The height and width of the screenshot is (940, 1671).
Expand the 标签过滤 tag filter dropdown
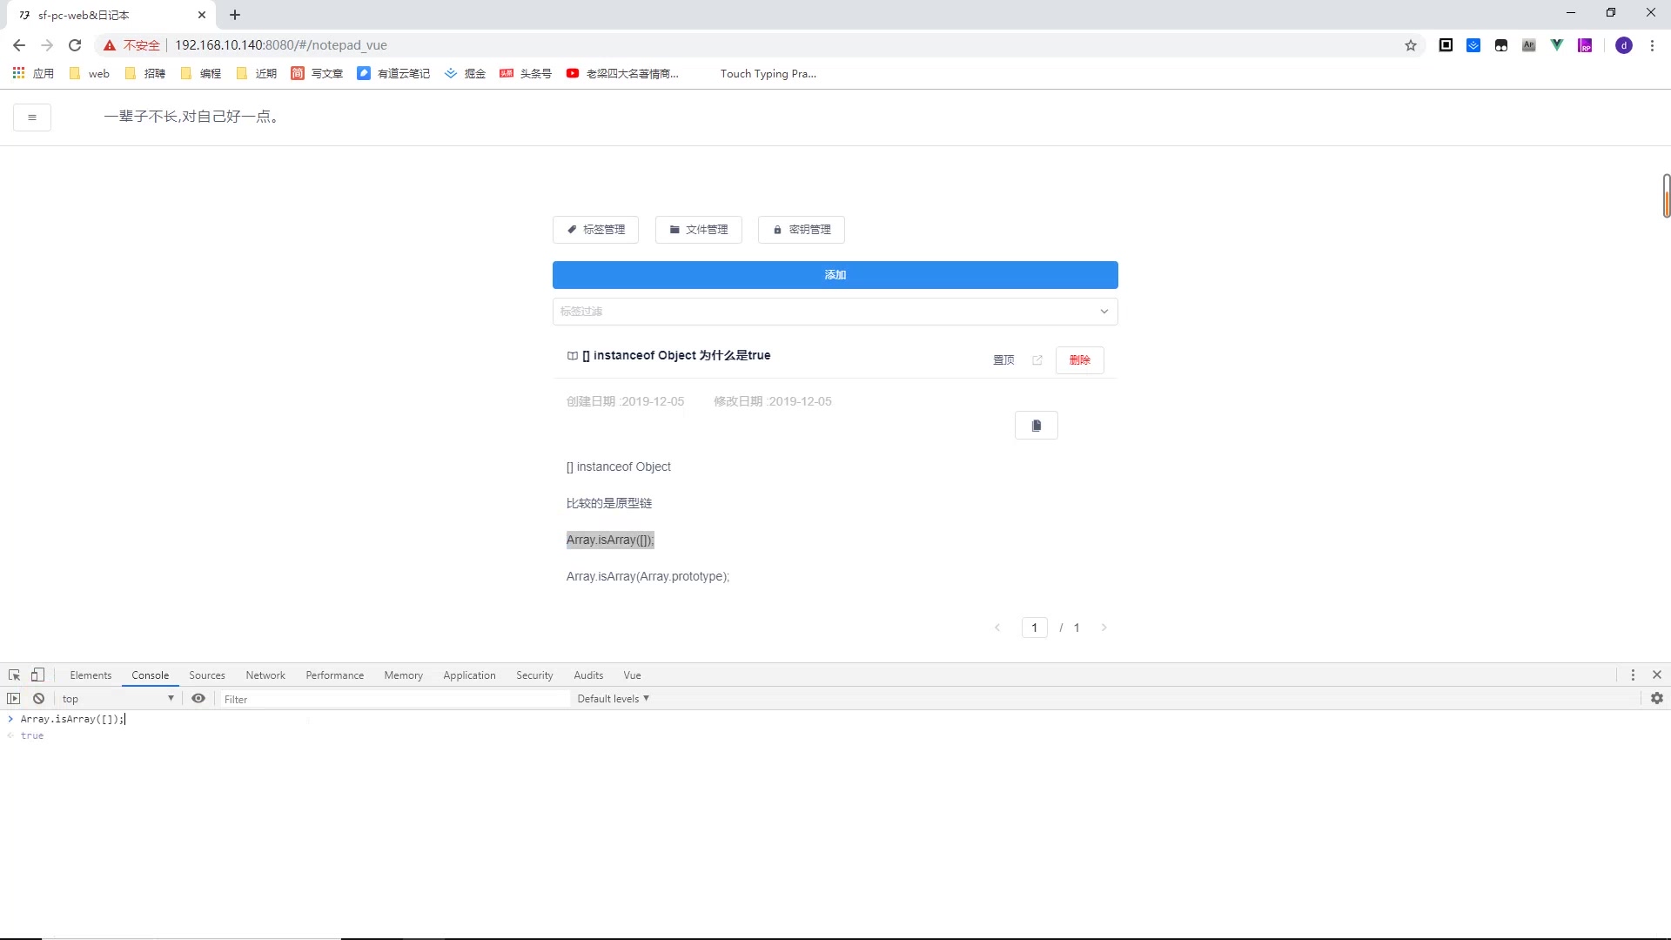(835, 311)
